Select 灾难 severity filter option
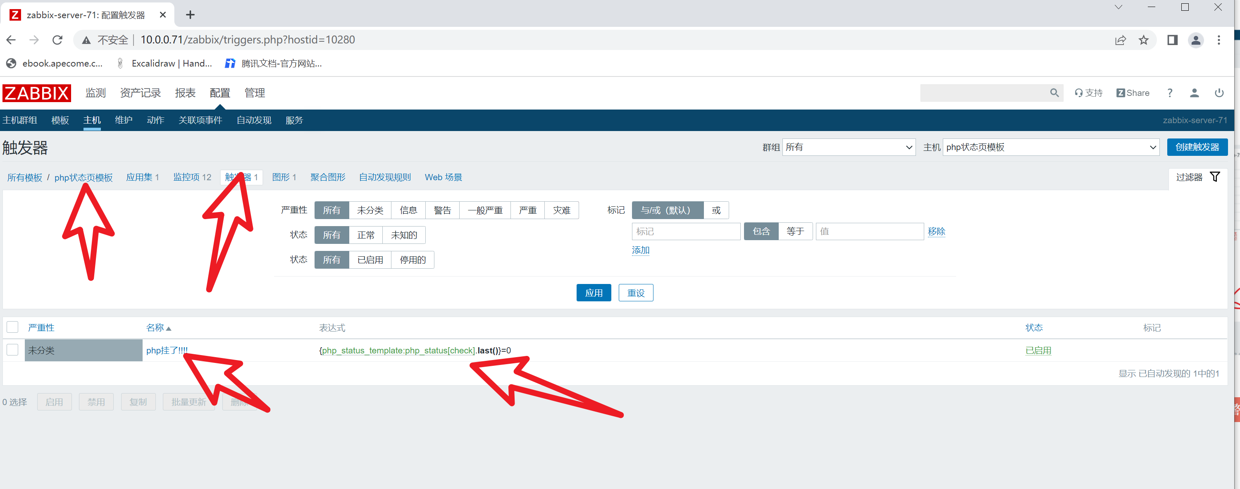This screenshot has height=489, width=1240. coord(561,210)
